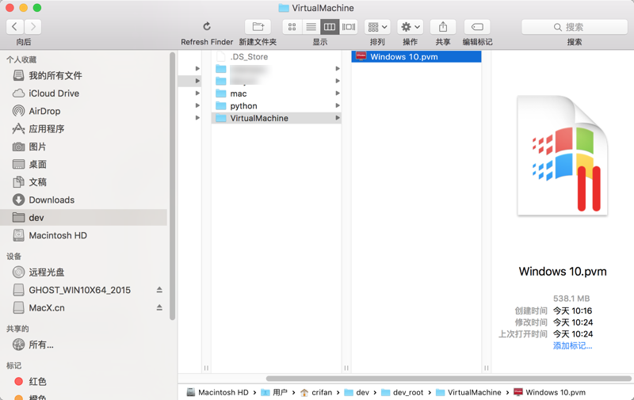Select the .DS_Store file

point(276,56)
